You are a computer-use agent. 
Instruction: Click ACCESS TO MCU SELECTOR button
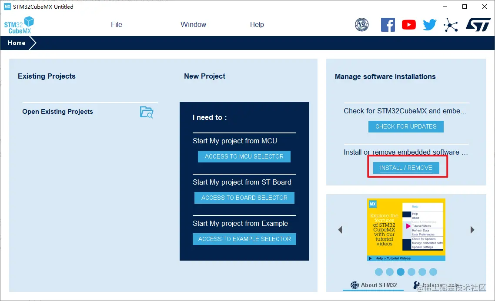(244, 157)
